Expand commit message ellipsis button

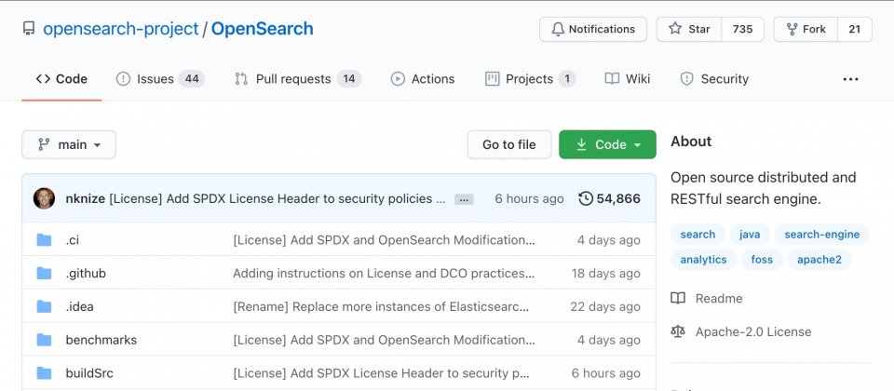464,199
